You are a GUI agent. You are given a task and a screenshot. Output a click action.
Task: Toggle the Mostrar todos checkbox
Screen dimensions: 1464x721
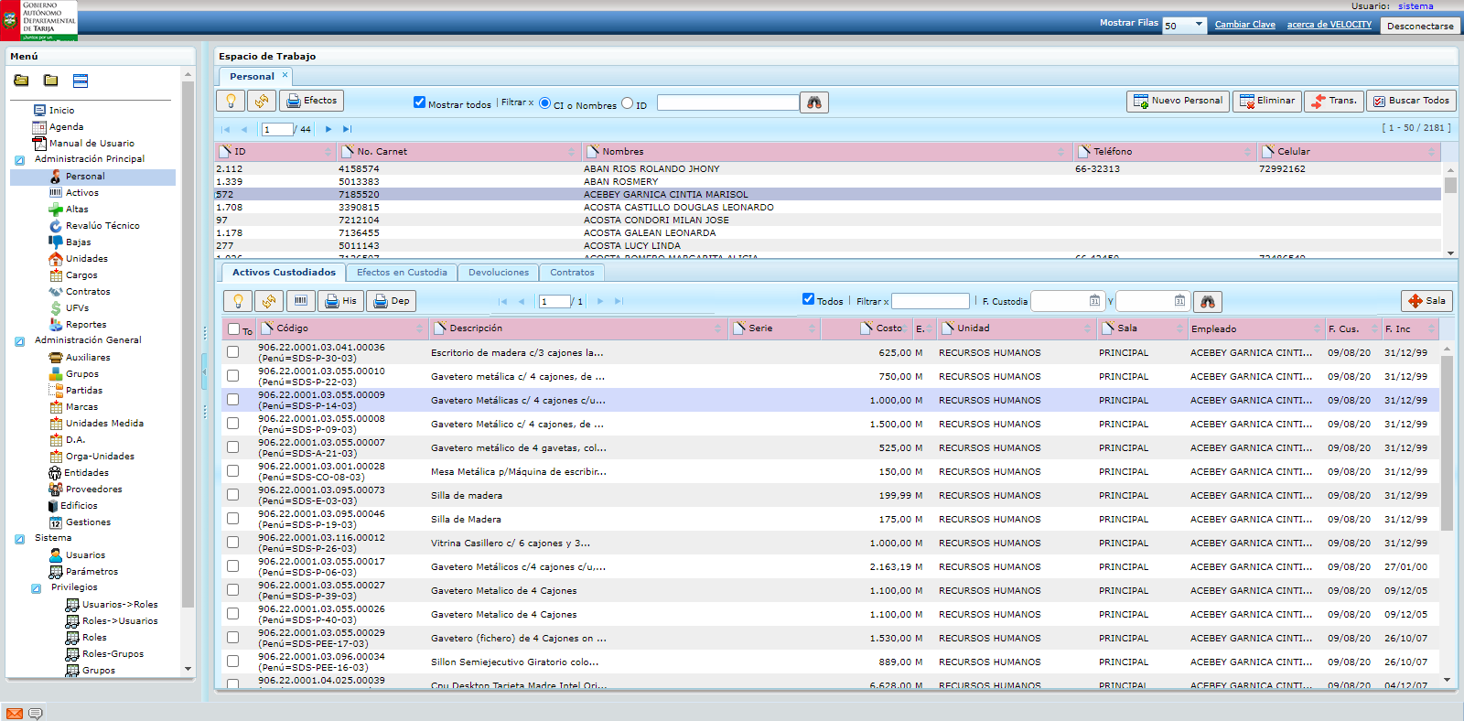click(x=419, y=102)
